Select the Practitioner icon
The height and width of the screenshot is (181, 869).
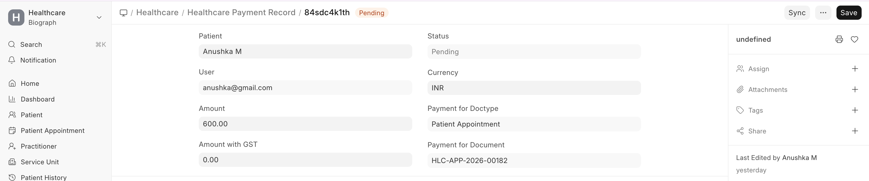coord(12,146)
